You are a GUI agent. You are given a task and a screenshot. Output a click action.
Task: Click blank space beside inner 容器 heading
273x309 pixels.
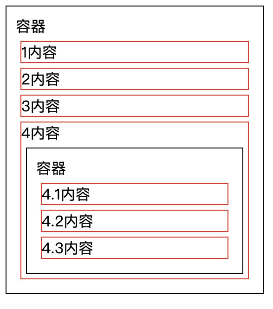[154, 168]
